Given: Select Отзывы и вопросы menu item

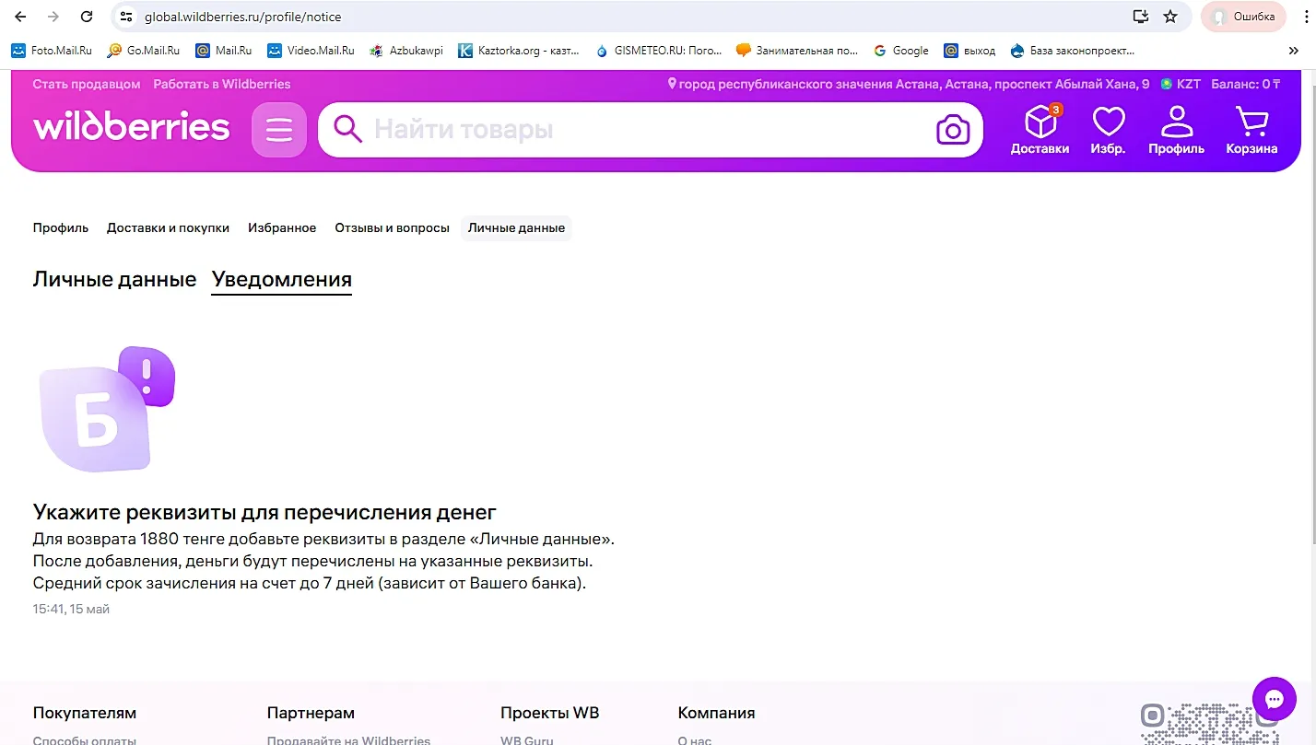Looking at the screenshot, I should point(392,227).
